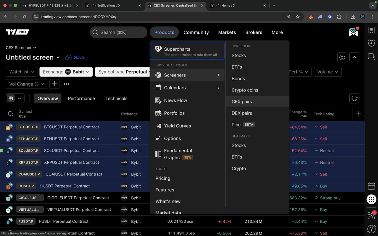
Task: Click the BTCUSDT.P symbol tag
Action: click(x=28, y=127)
